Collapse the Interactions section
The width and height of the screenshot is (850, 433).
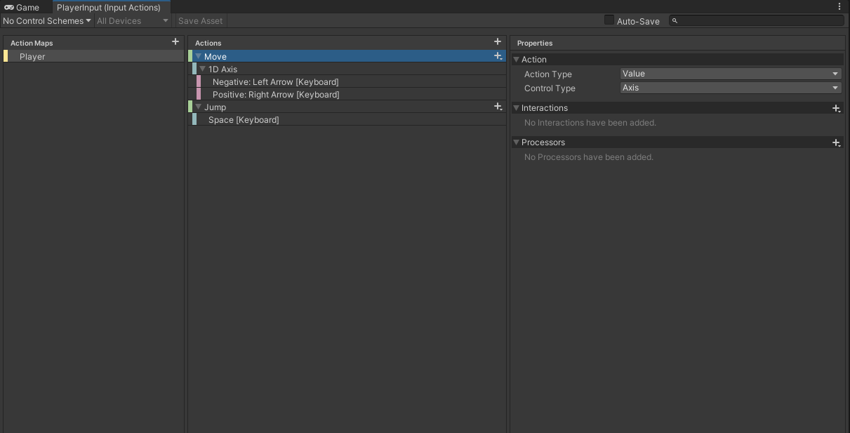[517, 108]
